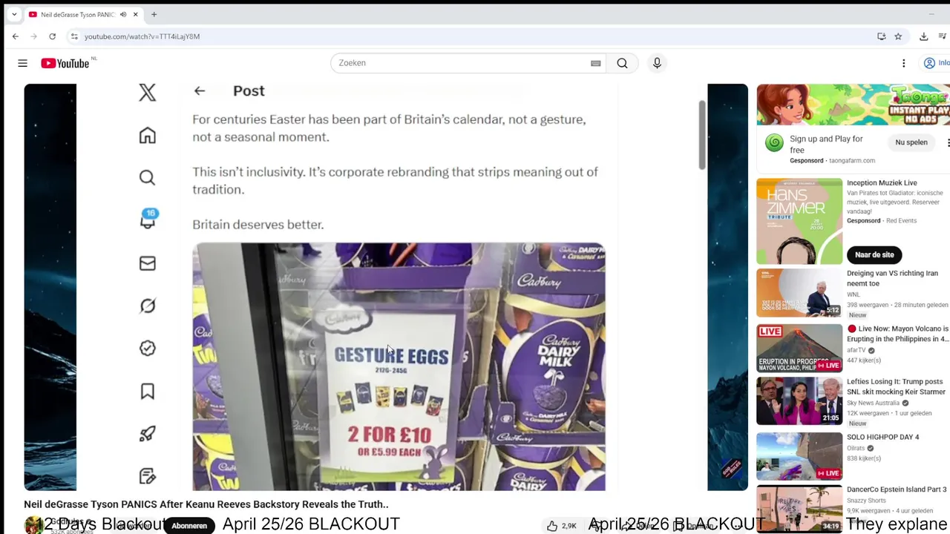Click the sign-in account icon
Screen dimensions: 950x534
(x=929, y=63)
